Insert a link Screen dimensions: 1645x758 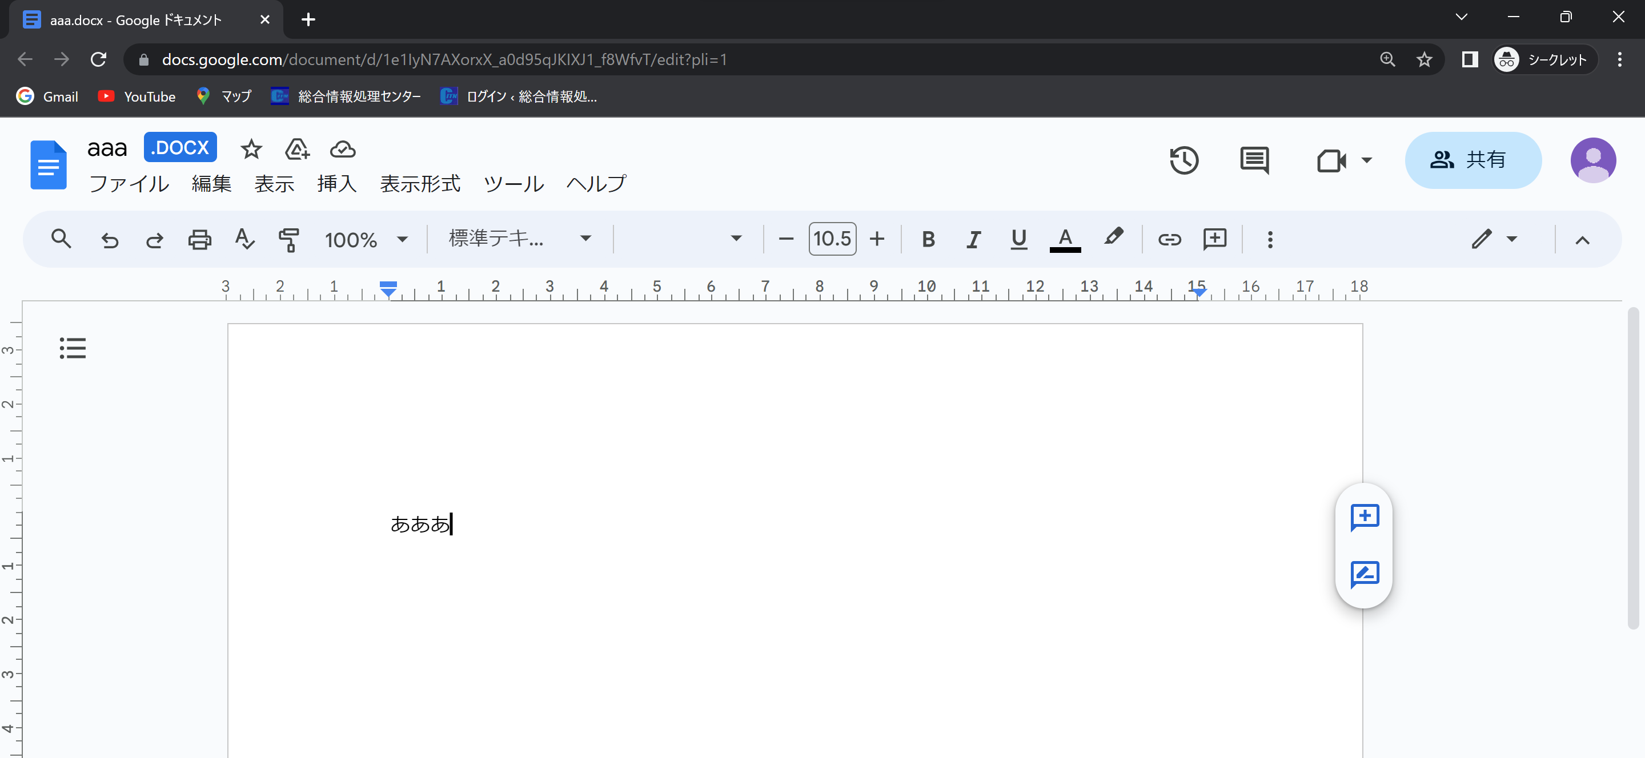[1169, 239]
